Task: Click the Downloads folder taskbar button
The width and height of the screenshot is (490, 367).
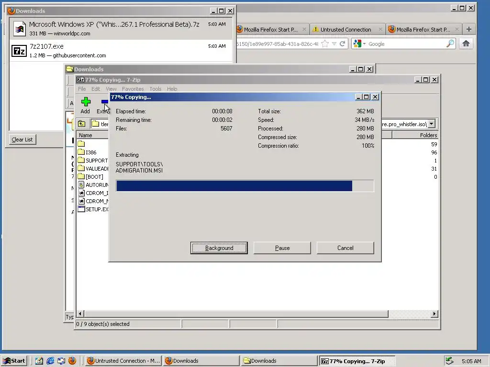Action: (279, 361)
